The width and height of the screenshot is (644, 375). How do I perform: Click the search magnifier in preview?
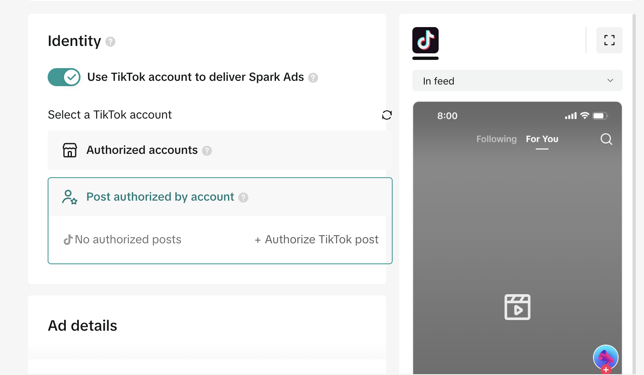coord(606,139)
